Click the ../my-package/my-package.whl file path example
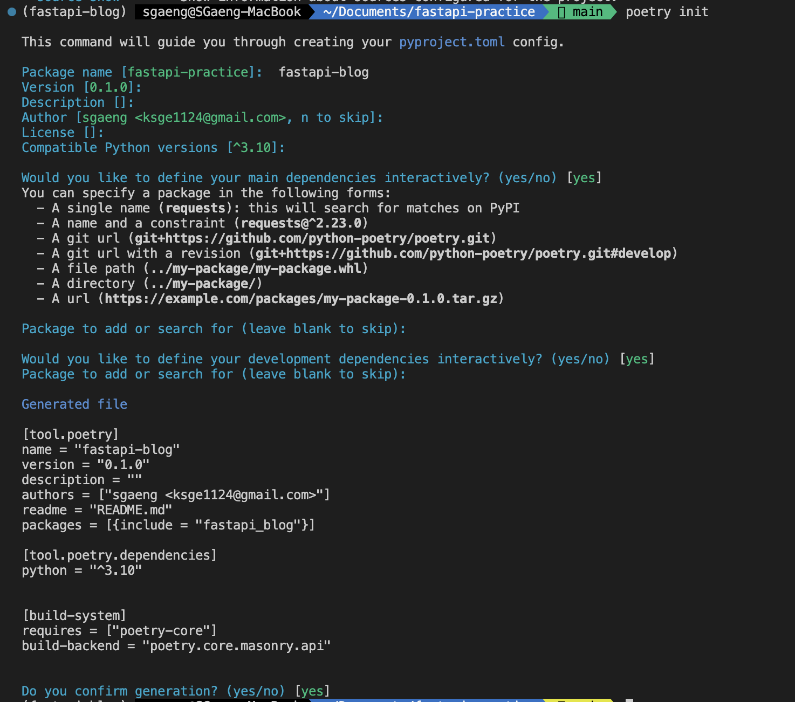This screenshot has width=795, height=702. click(256, 269)
